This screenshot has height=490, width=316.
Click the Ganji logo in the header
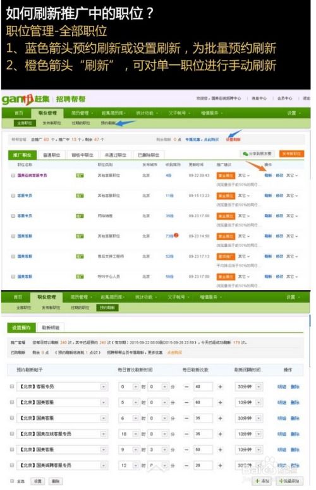(x=26, y=99)
